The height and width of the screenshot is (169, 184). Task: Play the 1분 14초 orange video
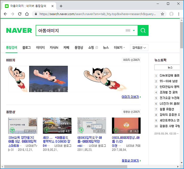pos(126,126)
